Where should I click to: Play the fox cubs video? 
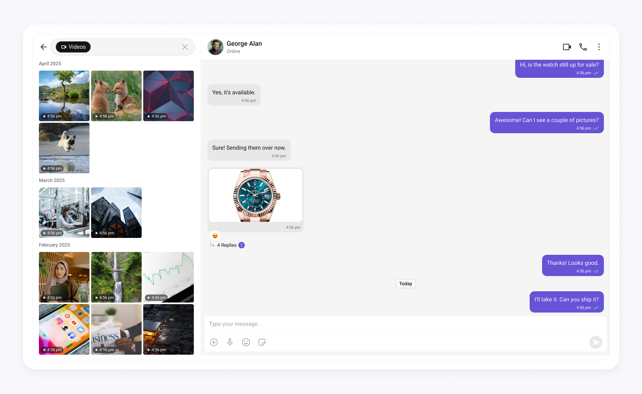click(x=116, y=96)
